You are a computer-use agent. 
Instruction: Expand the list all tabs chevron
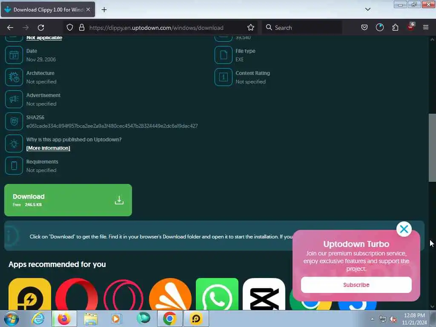367,9
